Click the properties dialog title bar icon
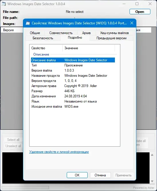The image size is (157, 191). pos(28,23)
